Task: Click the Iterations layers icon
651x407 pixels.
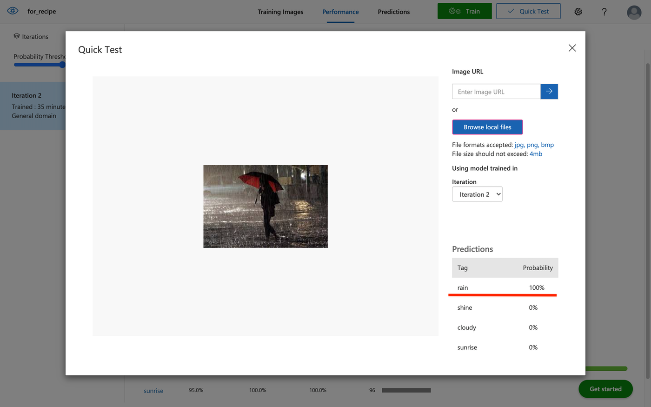Action: coord(17,36)
